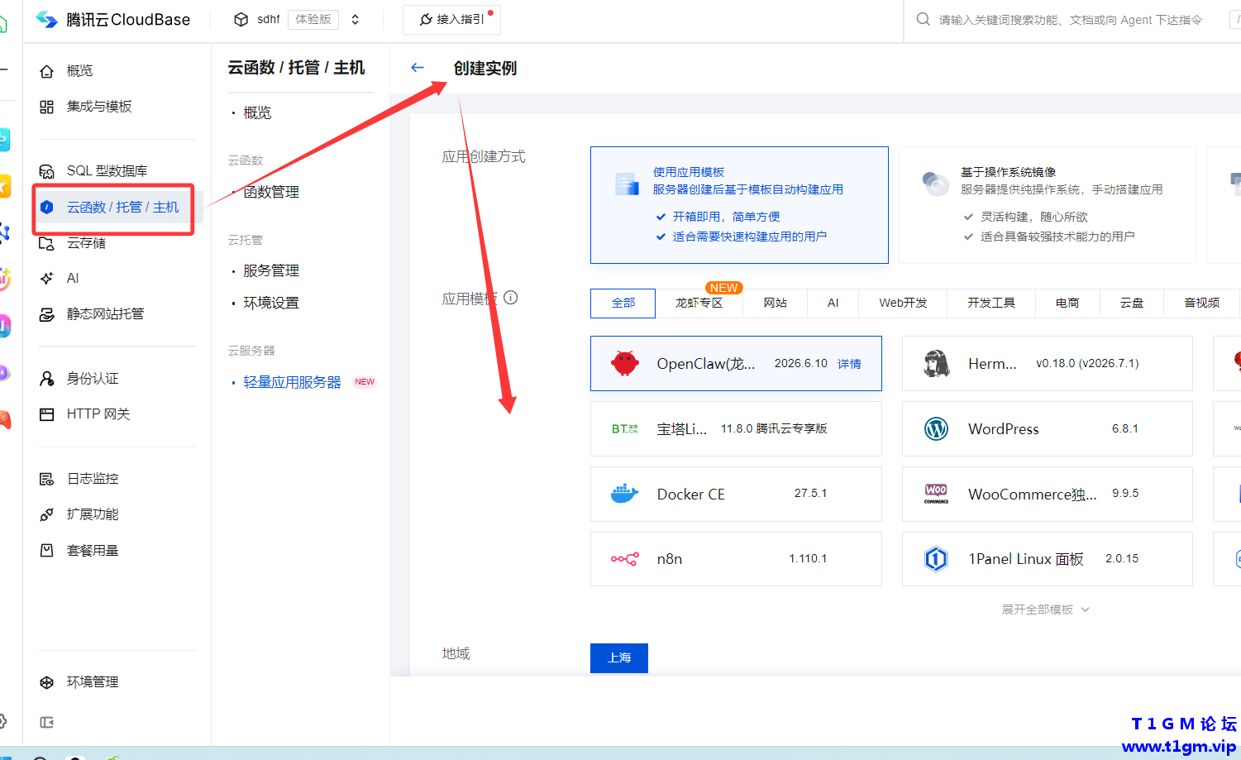Go back using the blue left arrow

point(418,68)
